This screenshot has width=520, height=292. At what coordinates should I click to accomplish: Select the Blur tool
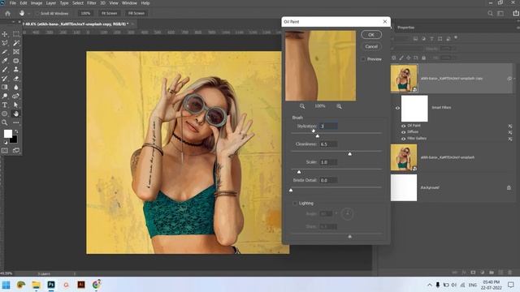pos(16,88)
